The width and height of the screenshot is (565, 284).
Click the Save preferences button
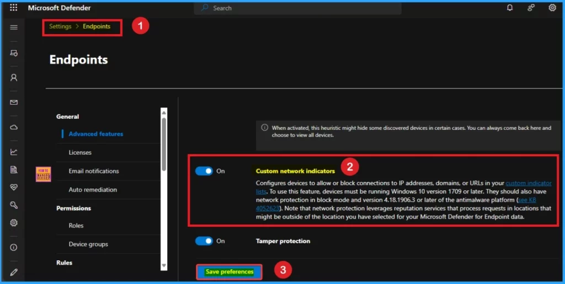pos(229,272)
